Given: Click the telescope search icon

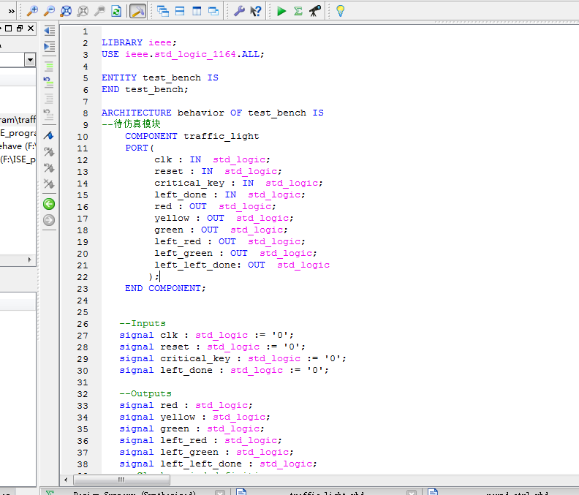Looking at the screenshot, I should (315, 11).
